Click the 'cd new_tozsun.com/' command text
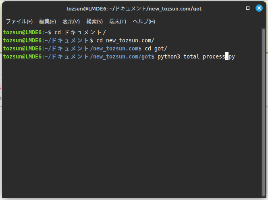Screen dimensions: 268x200 (x=125, y=40)
